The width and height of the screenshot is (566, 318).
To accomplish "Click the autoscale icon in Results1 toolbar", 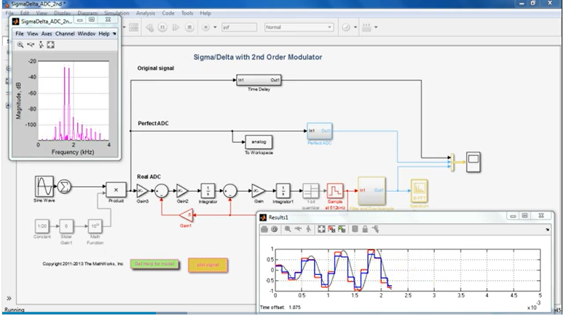I will 321,229.
